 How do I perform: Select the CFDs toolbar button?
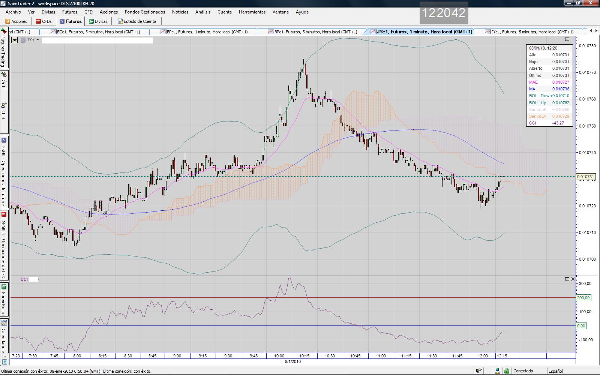pos(44,21)
